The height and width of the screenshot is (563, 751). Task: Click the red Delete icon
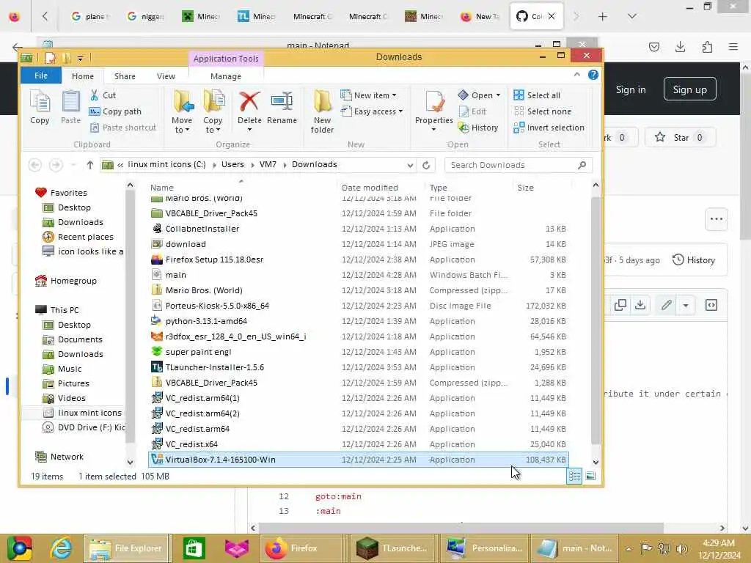249,101
